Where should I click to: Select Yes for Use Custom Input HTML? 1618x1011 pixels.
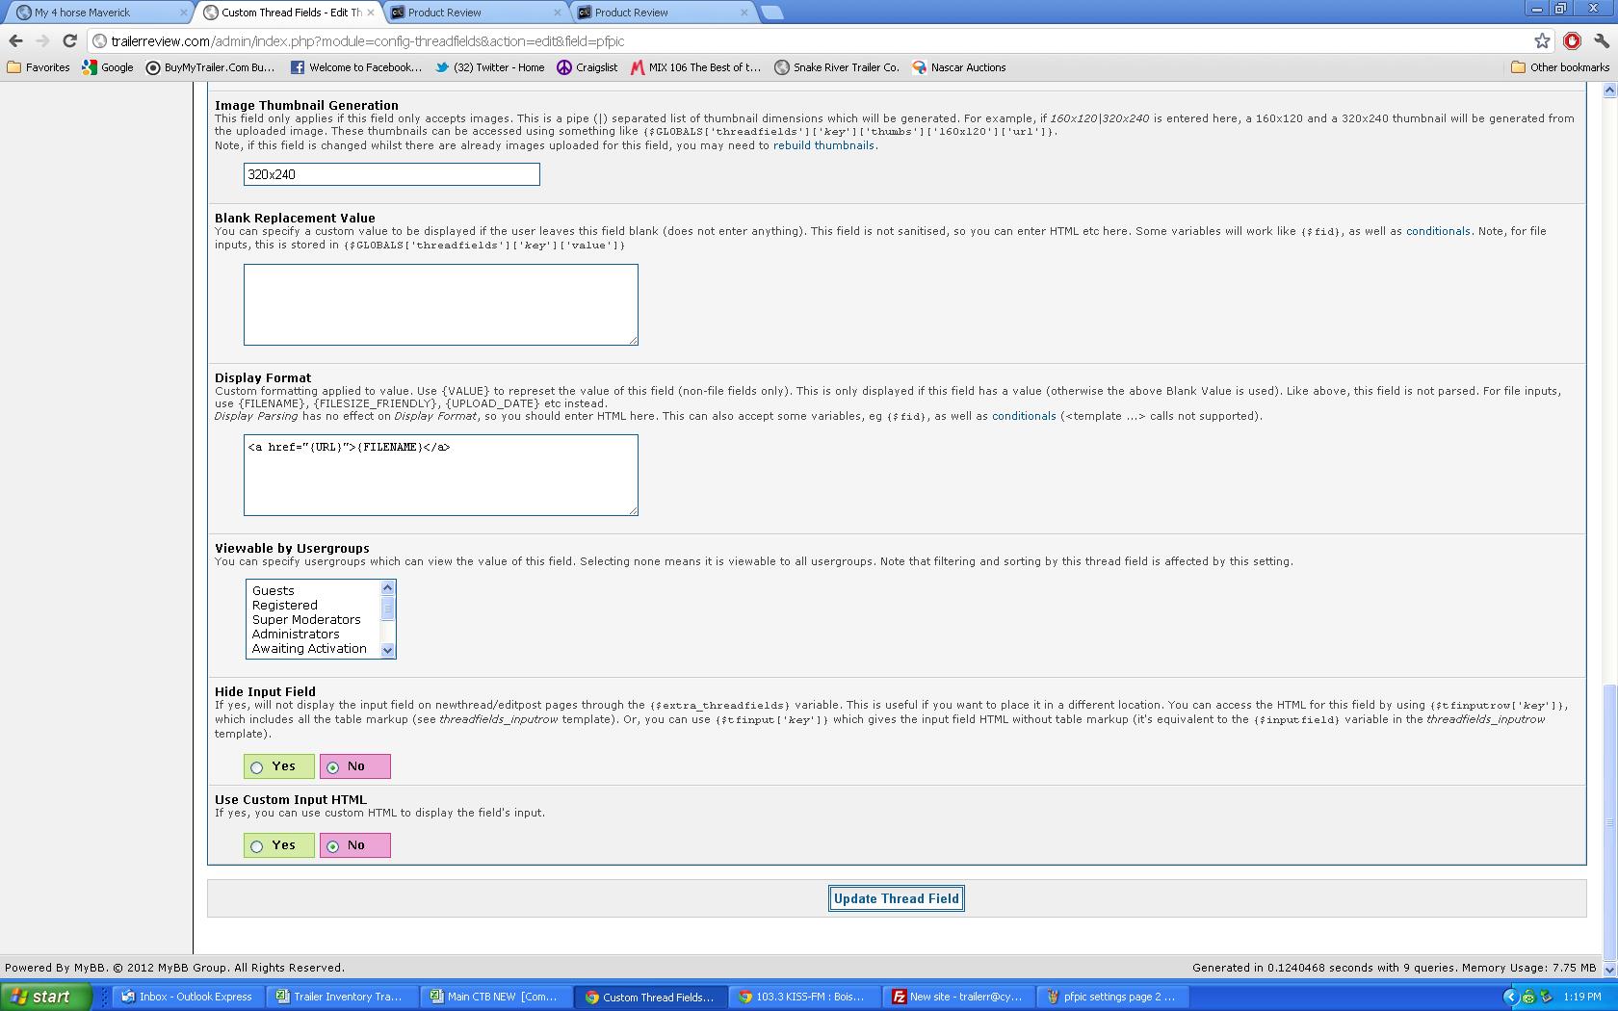click(x=257, y=846)
